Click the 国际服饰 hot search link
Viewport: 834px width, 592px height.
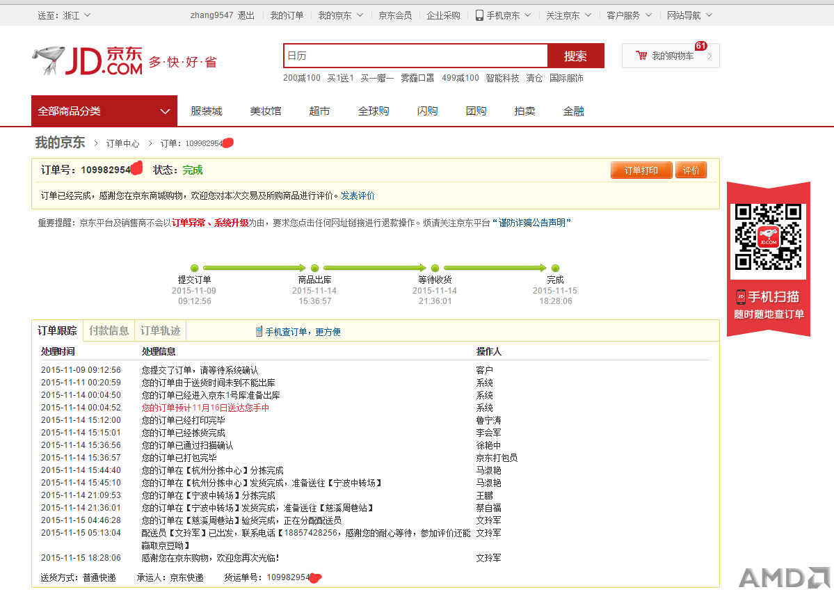[x=566, y=78]
